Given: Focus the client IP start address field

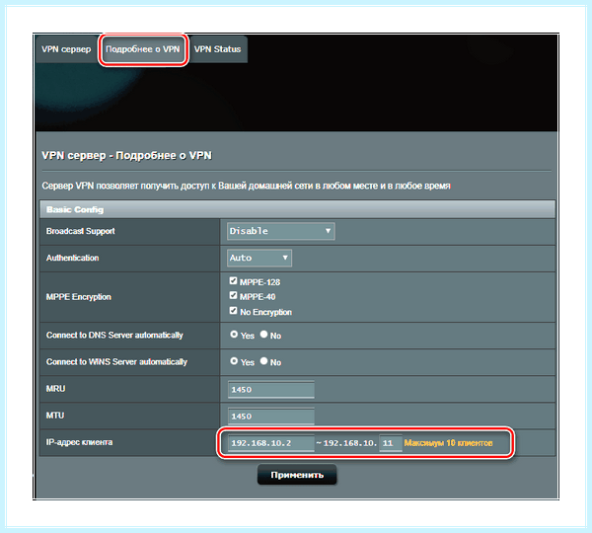Looking at the screenshot, I should (x=271, y=443).
